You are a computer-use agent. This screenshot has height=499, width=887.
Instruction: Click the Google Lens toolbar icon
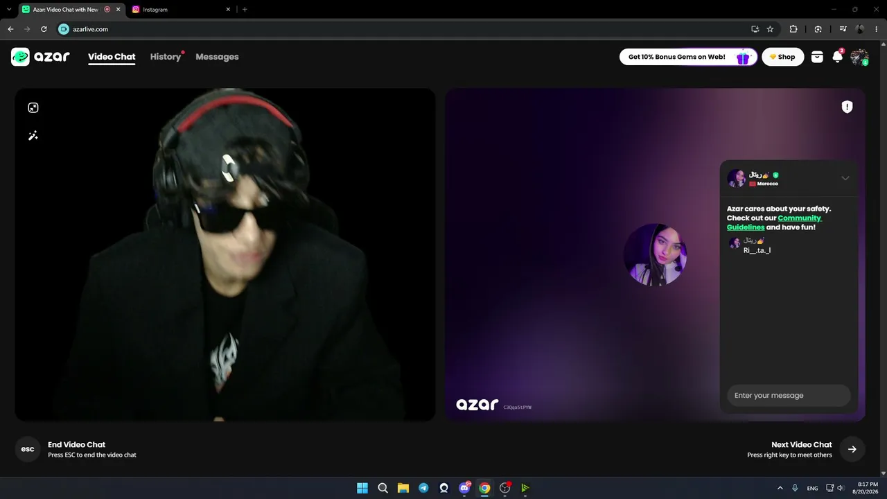818,29
